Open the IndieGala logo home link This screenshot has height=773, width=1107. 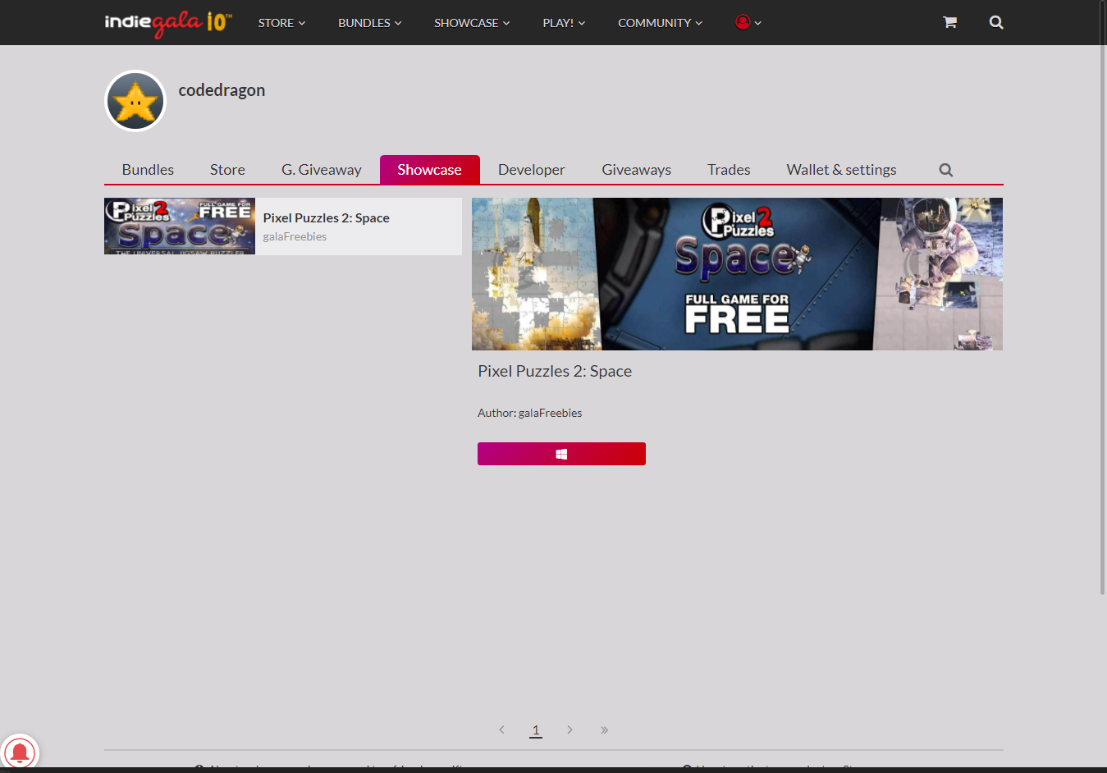(168, 22)
